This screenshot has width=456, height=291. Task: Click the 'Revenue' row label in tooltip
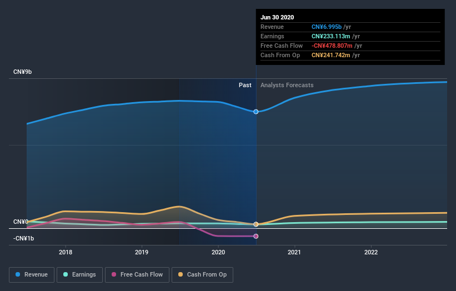coord(272,27)
